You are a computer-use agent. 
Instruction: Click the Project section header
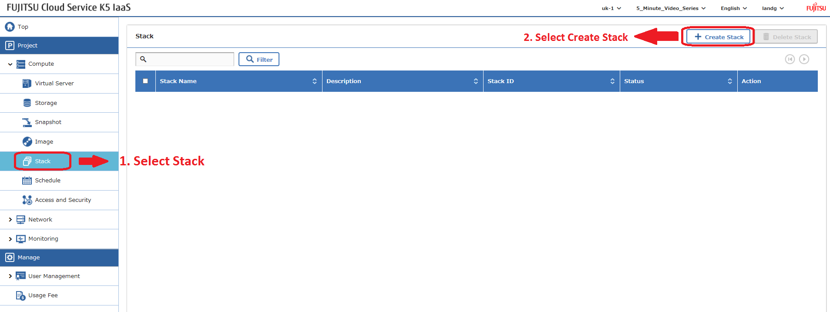click(x=59, y=45)
